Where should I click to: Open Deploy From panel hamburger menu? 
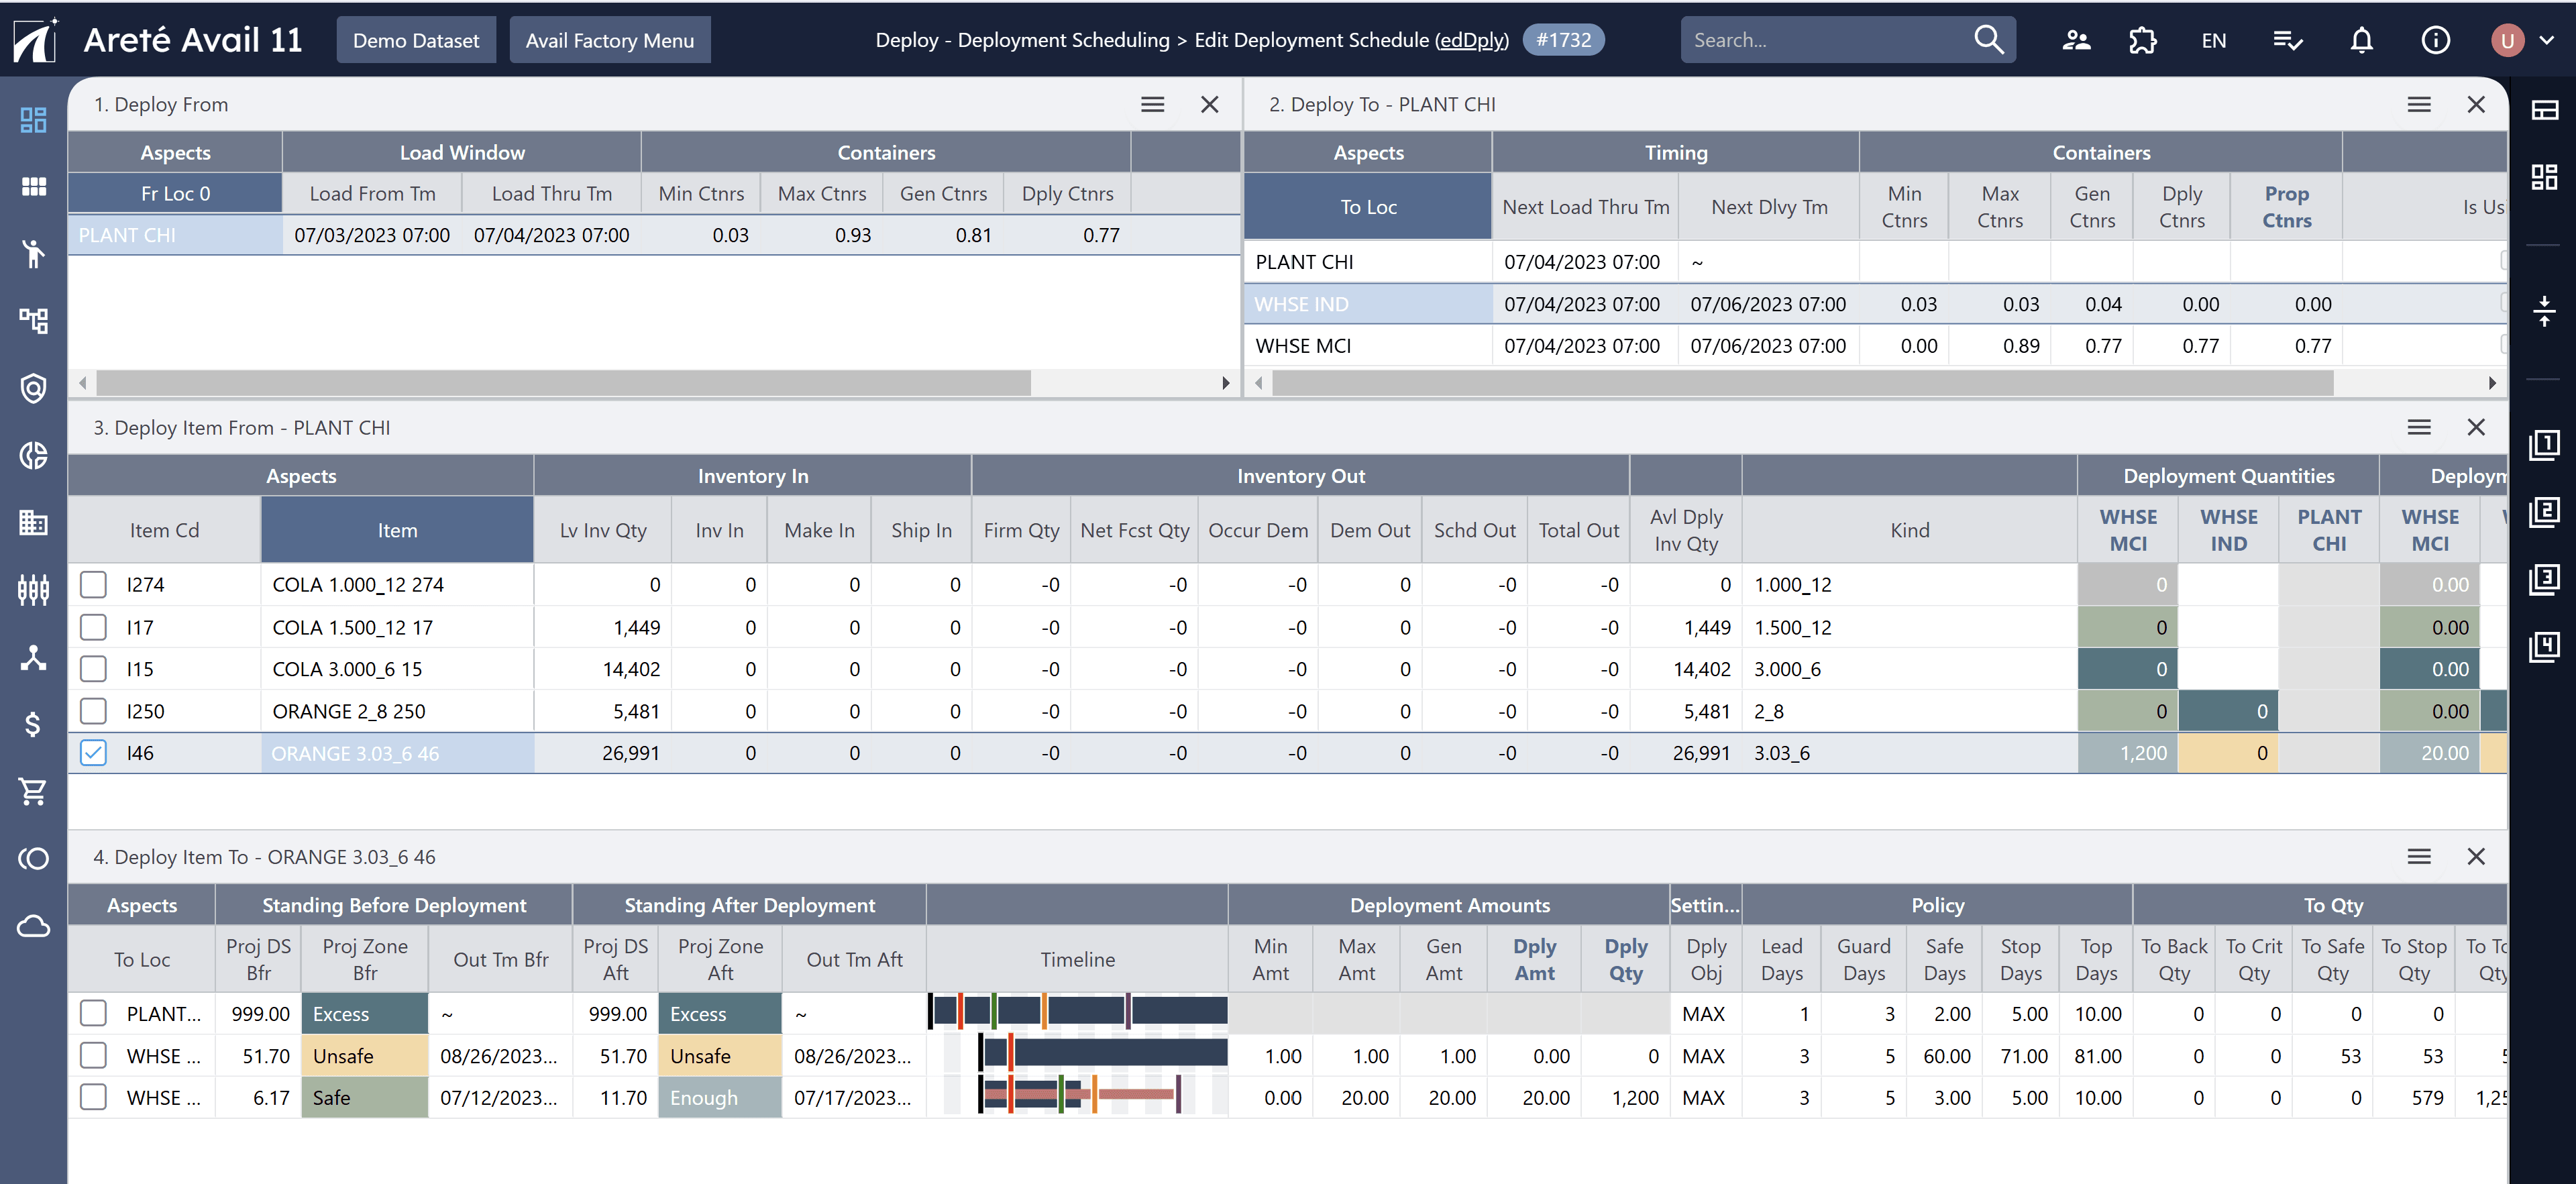coord(1152,104)
